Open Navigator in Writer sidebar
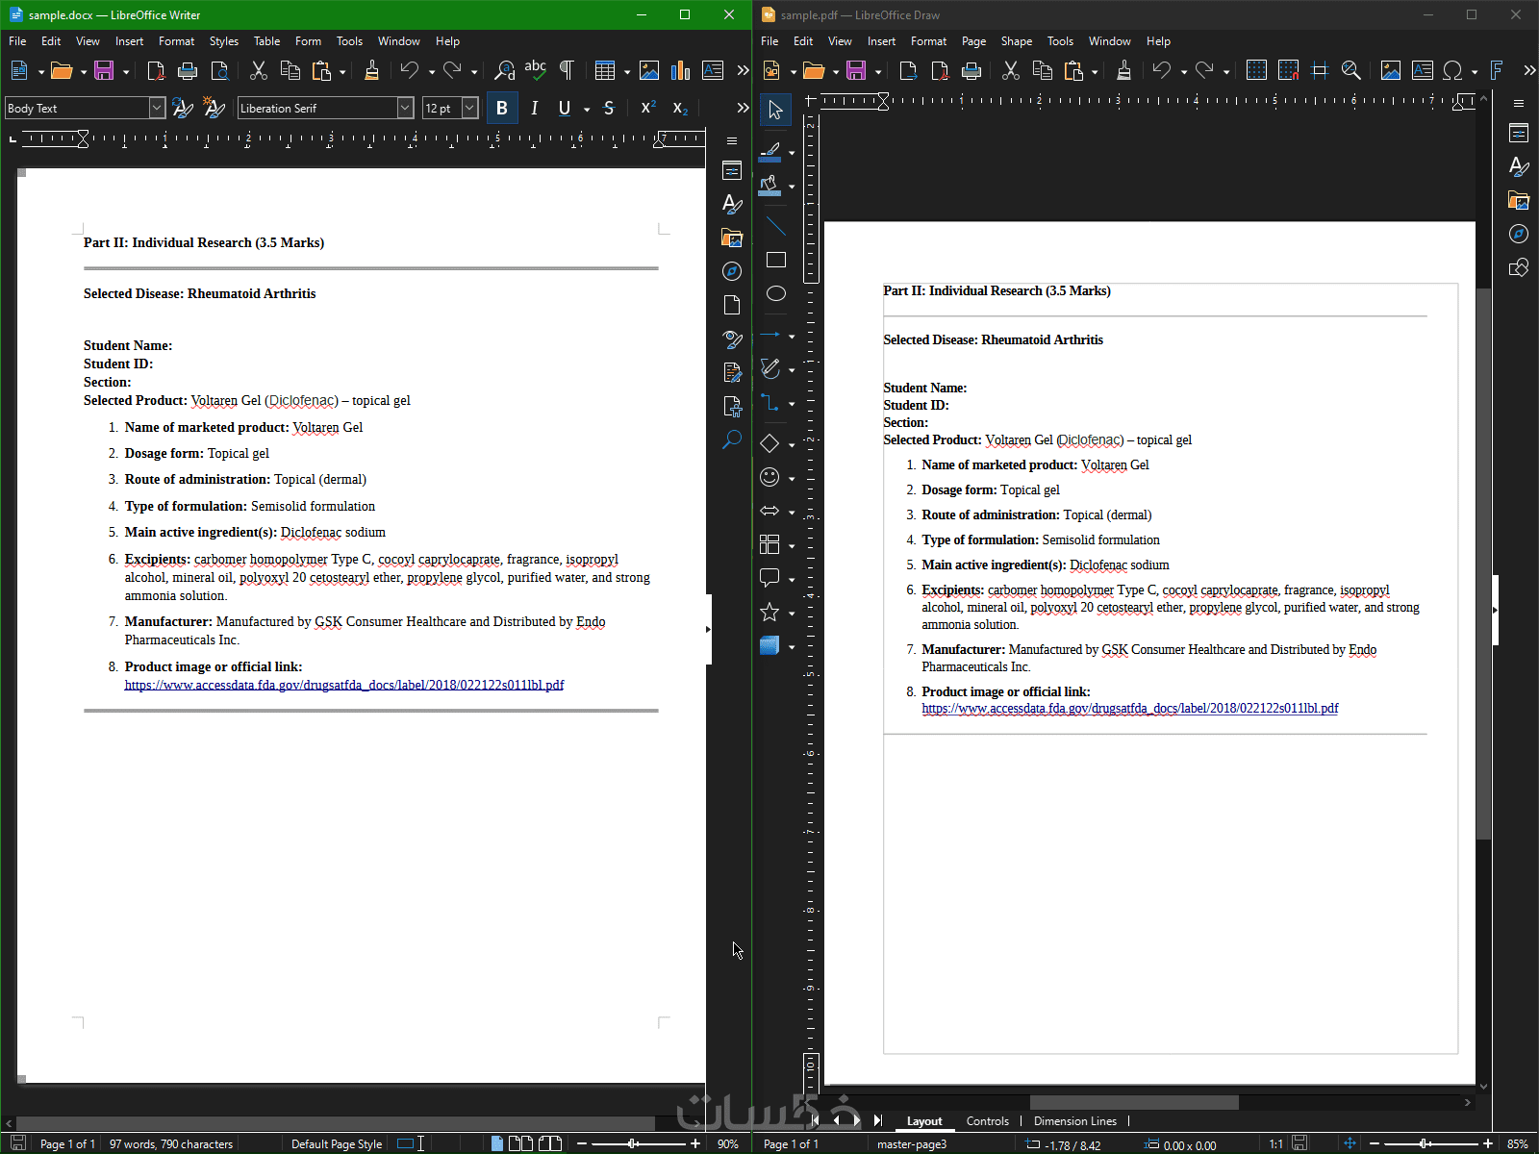Viewport: 1539px width, 1154px height. [732, 271]
